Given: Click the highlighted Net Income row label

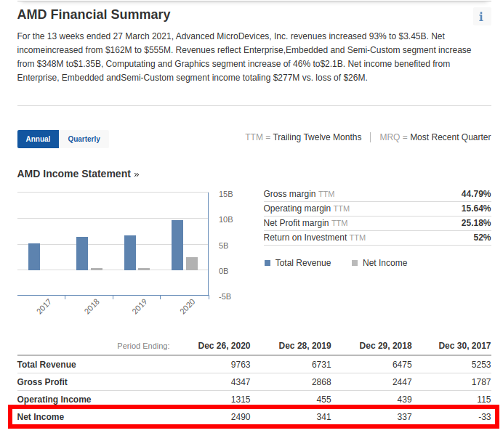Looking at the screenshot, I should tap(41, 417).
